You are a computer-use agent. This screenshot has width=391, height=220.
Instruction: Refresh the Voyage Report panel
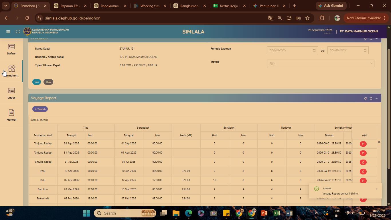(x=365, y=98)
